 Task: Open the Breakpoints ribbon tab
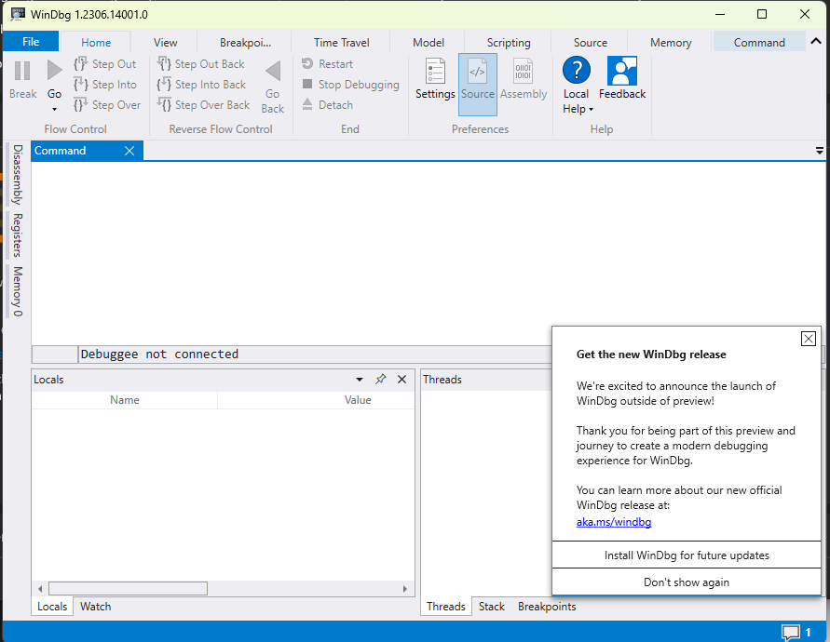(245, 42)
